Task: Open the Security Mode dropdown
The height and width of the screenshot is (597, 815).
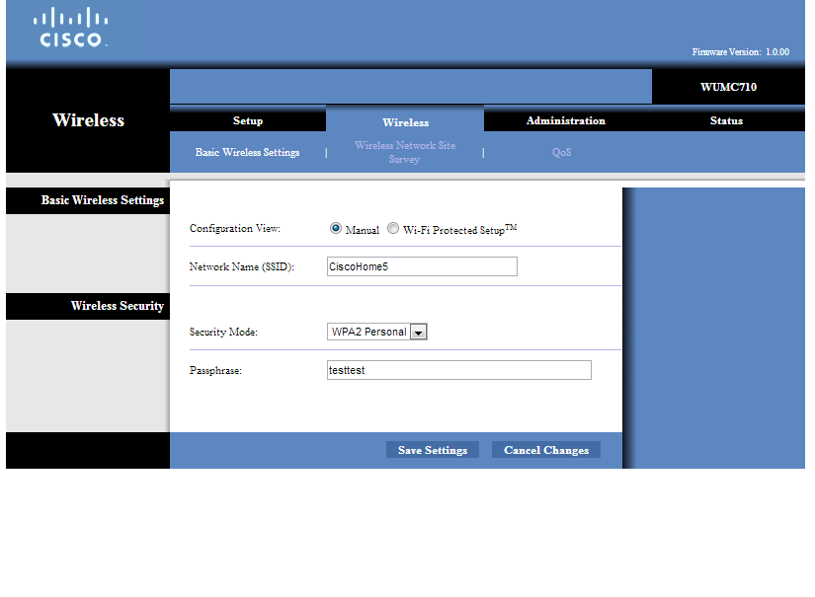Action: point(376,332)
